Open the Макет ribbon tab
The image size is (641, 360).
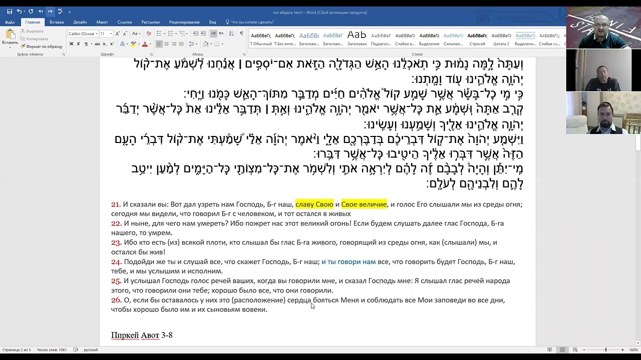[102, 22]
